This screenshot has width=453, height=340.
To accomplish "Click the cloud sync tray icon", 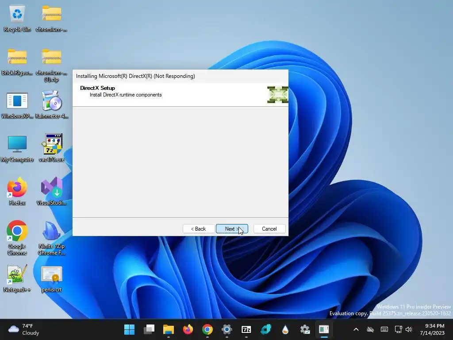I will 370,329.
